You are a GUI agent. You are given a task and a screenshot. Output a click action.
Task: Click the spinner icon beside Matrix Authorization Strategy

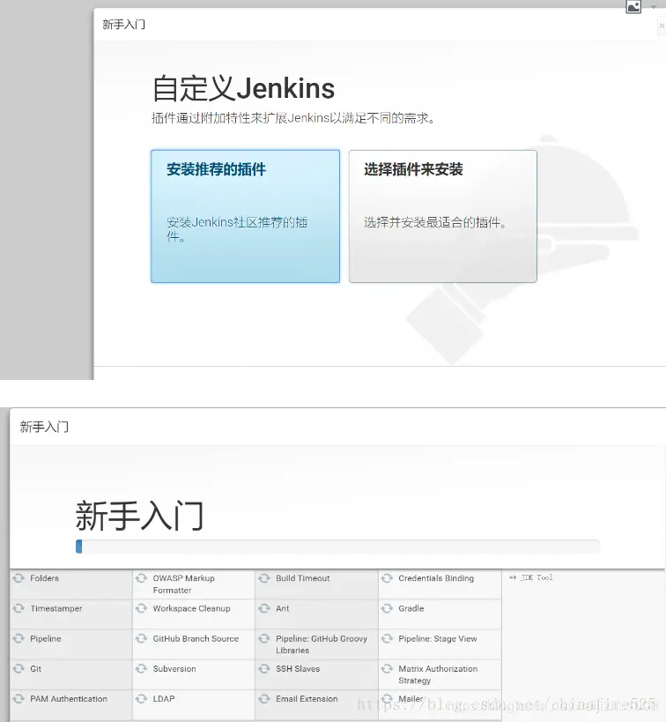[387, 668]
